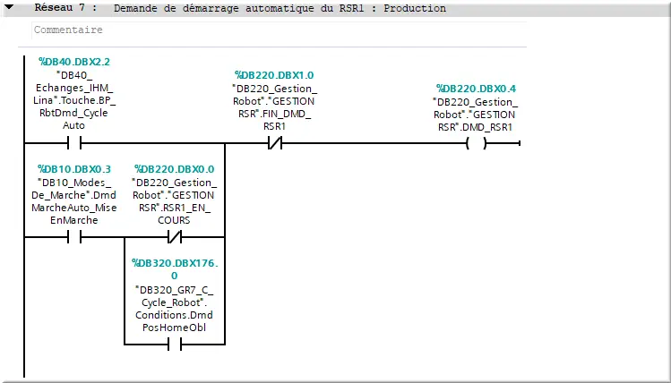The height and width of the screenshot is (383, 671).
Task: Select the DmdMarcheAuto_MiseEnMarche normally open contact
Action: tap(74, 237)
